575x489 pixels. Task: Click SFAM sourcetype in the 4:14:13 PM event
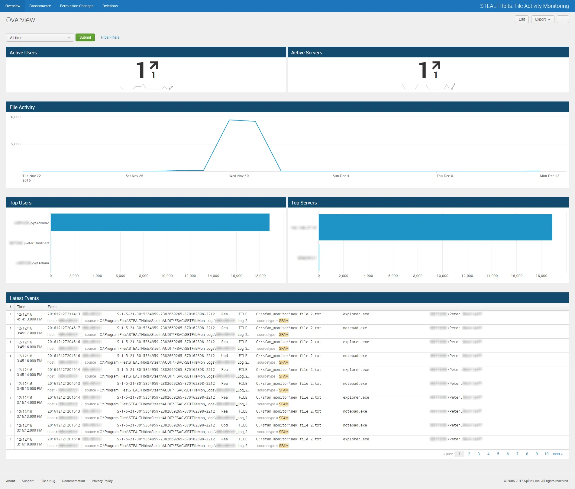(284, 321)
